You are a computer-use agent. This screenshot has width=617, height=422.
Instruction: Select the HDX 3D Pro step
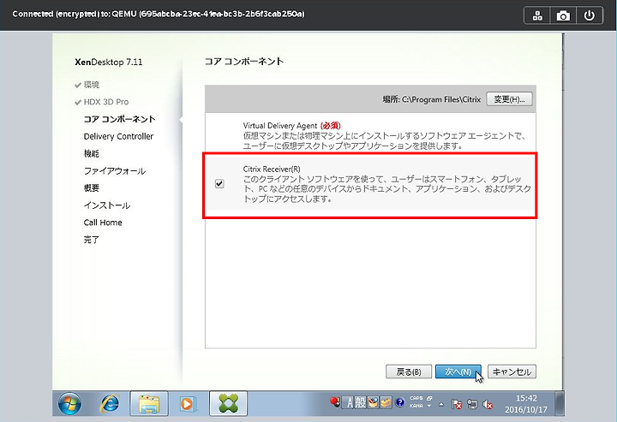point(106,102)
